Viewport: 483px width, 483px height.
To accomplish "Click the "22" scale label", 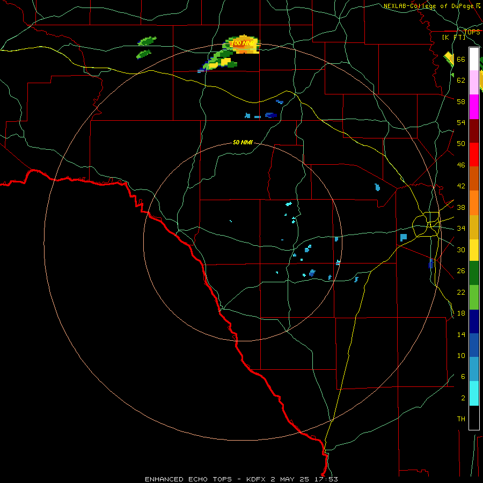I will 461,292.
